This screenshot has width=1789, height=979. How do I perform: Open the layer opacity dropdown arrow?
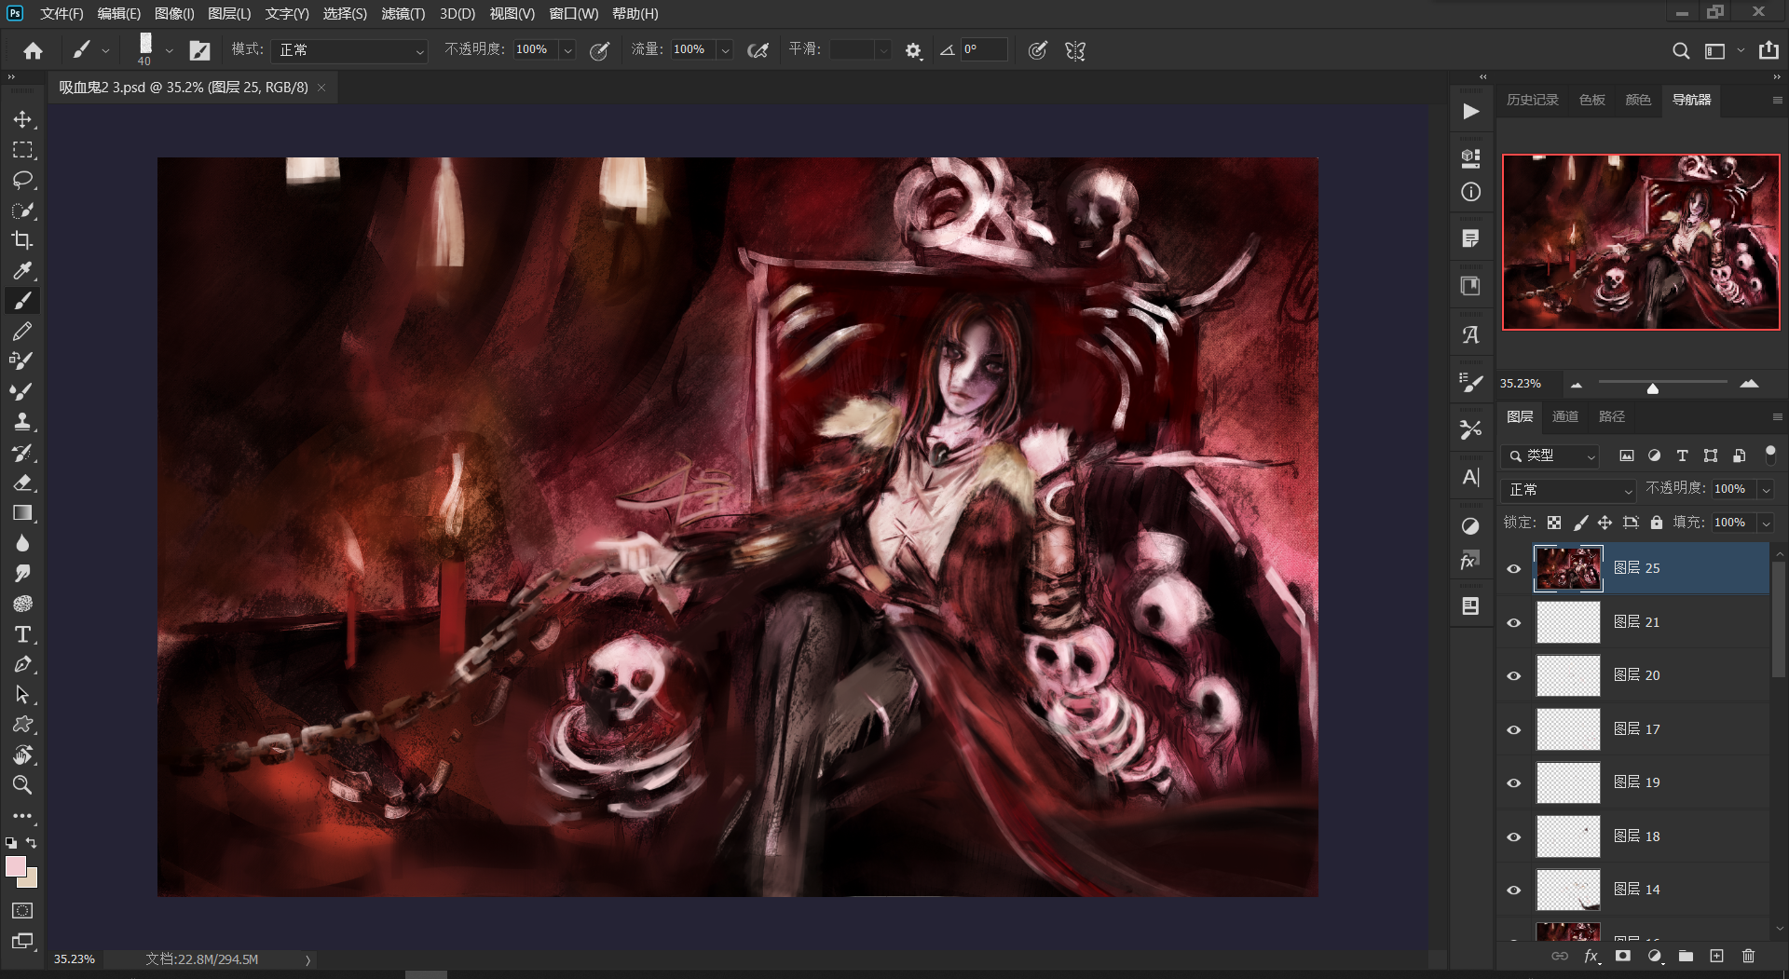click(1766, 489)
